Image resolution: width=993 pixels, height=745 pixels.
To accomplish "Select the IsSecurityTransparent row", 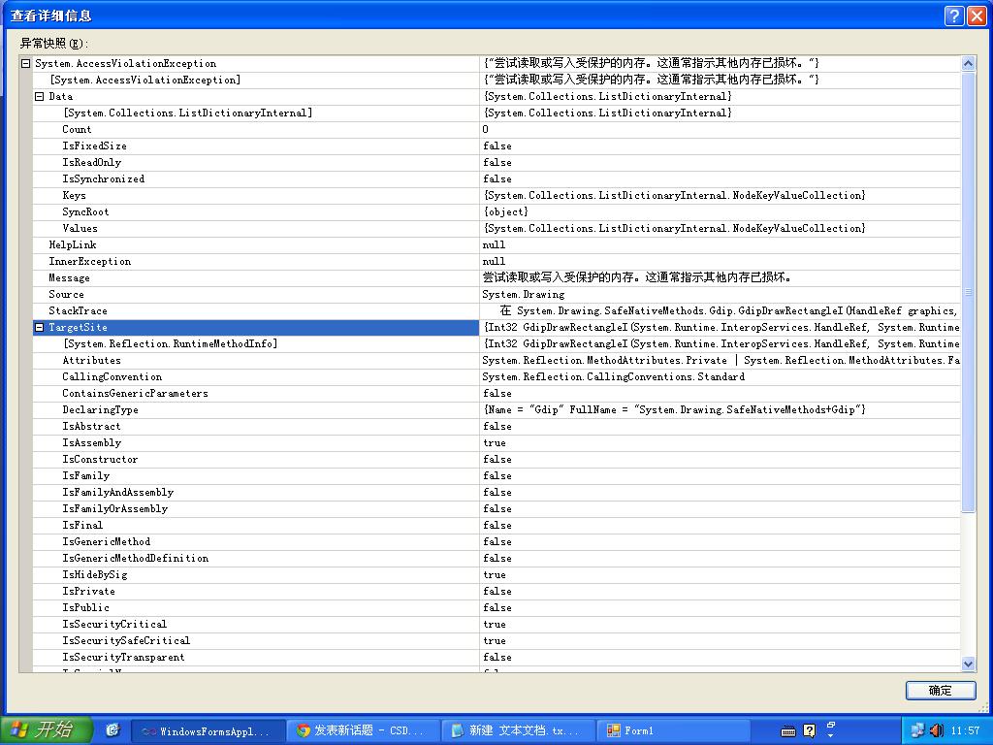I will pos(496,657).
